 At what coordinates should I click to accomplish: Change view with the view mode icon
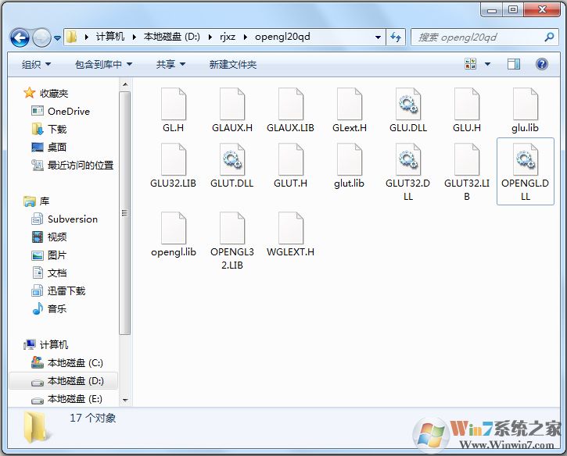[471, 64]
